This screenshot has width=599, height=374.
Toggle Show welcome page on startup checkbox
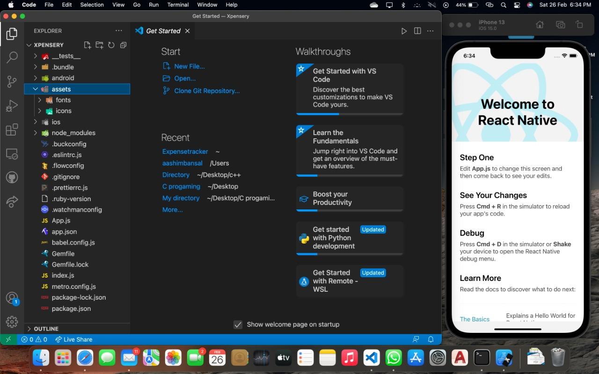238,324
